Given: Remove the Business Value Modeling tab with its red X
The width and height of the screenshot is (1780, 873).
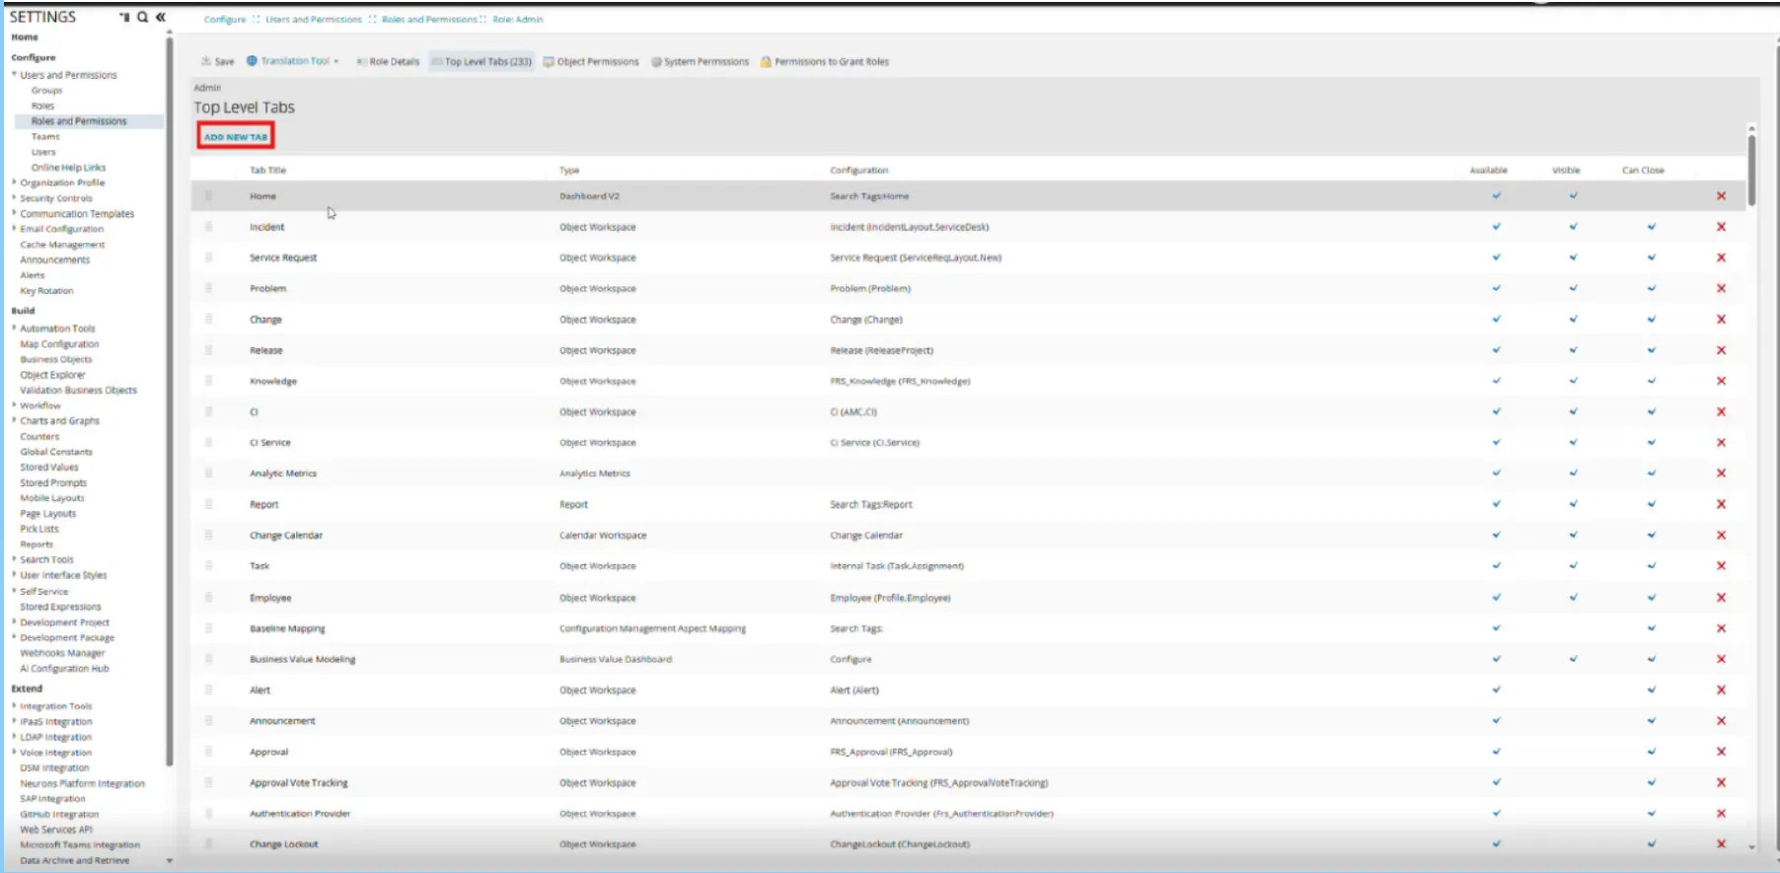Looking at the screenshot, I should click(1721, 659).
